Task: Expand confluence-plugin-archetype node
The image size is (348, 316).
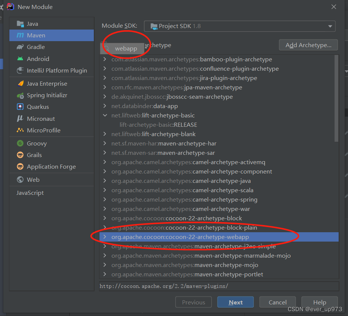Action: pyautogui.click(x=105, y=68)
